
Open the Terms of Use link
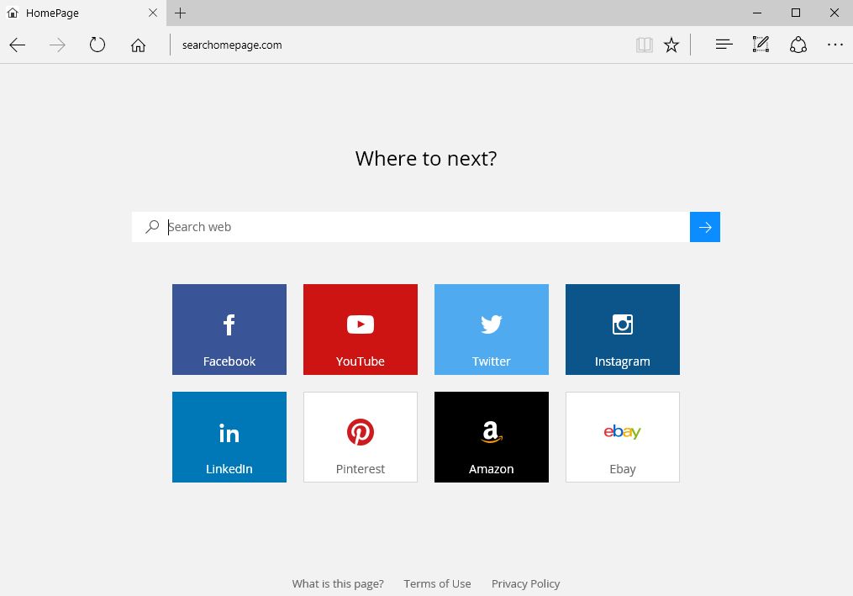(437, 583)
